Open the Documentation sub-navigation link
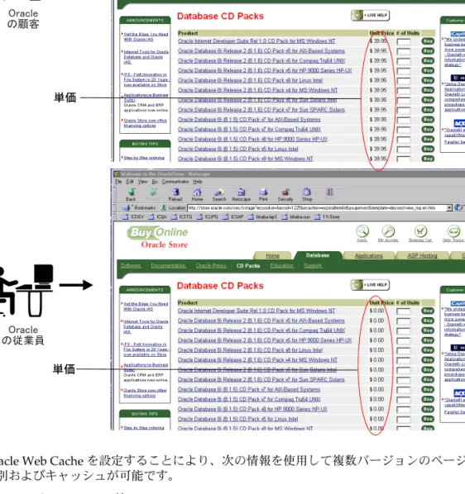 tap(168, 266)
